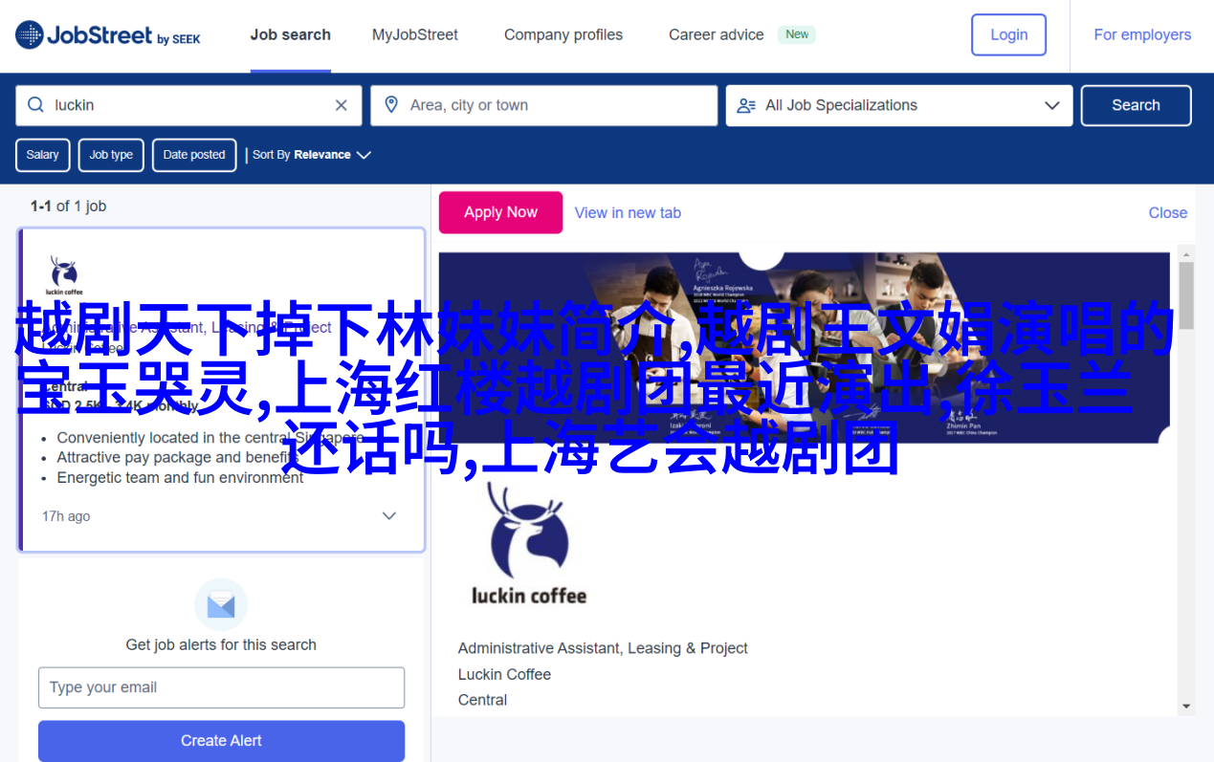The width and height of the screenshot is (1214, 762).
Task: Open the Salary filter
Action: click(43, 155)
